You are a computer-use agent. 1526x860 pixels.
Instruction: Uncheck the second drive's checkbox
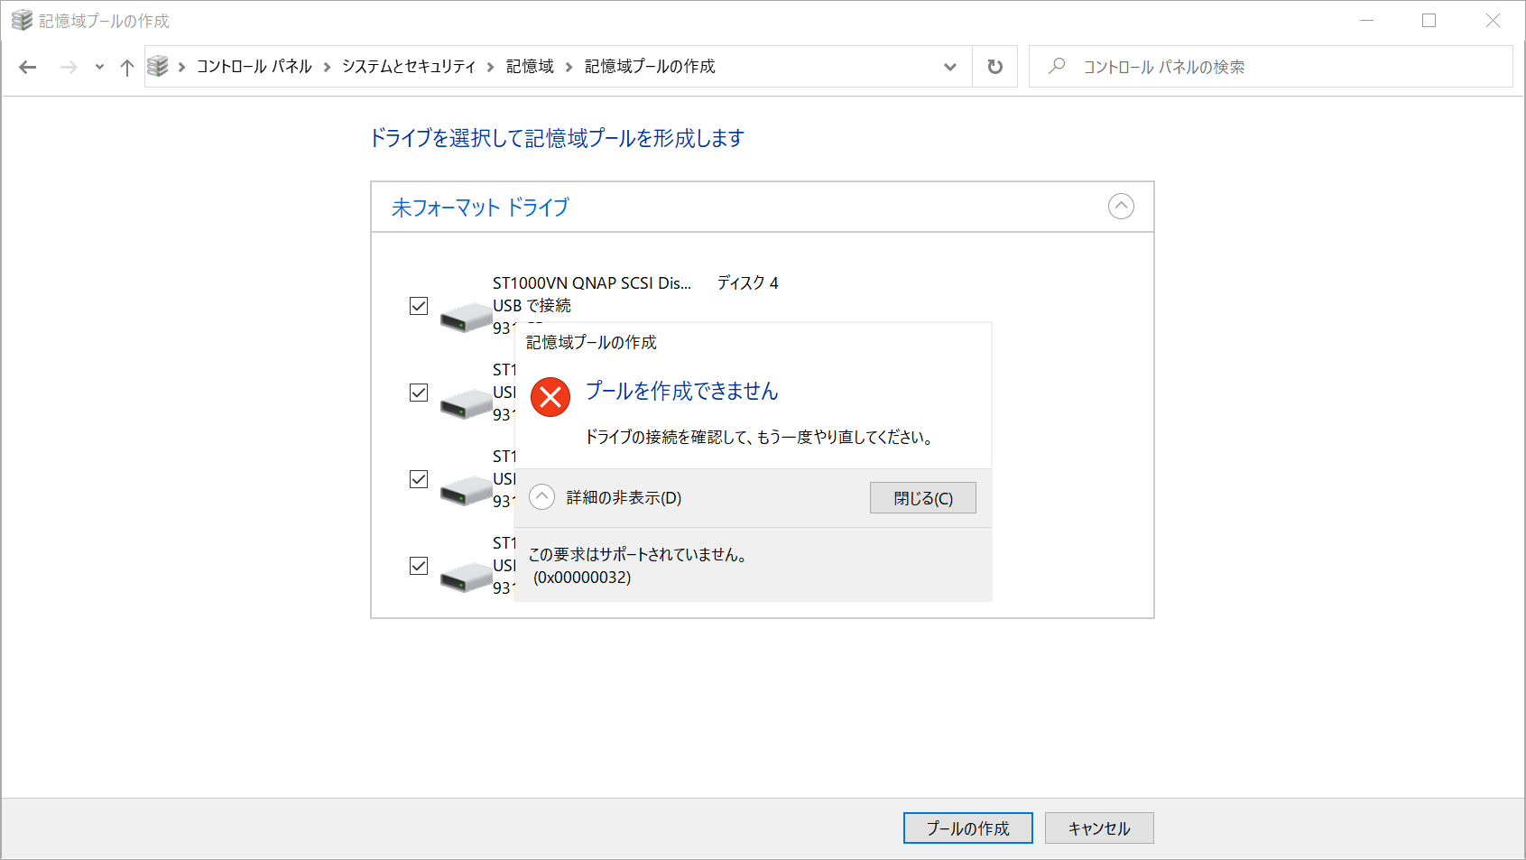[x=418, y=393]
